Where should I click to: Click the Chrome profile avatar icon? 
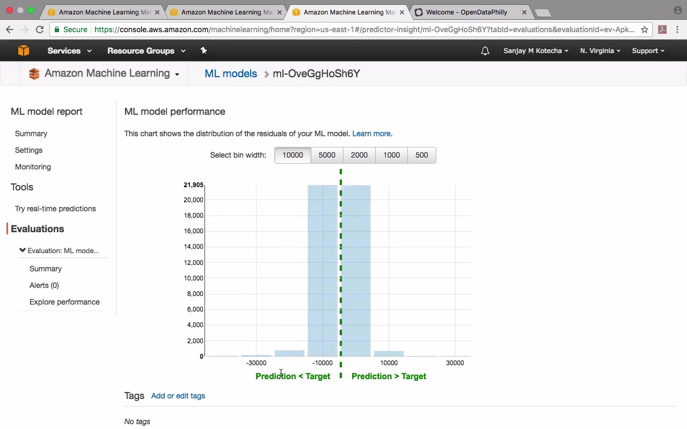pyautogui.click(x=678, y=10)
